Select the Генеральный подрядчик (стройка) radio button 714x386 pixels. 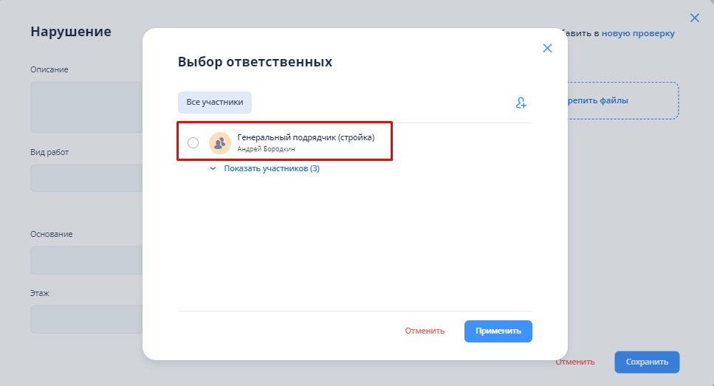tap(193, 143)
